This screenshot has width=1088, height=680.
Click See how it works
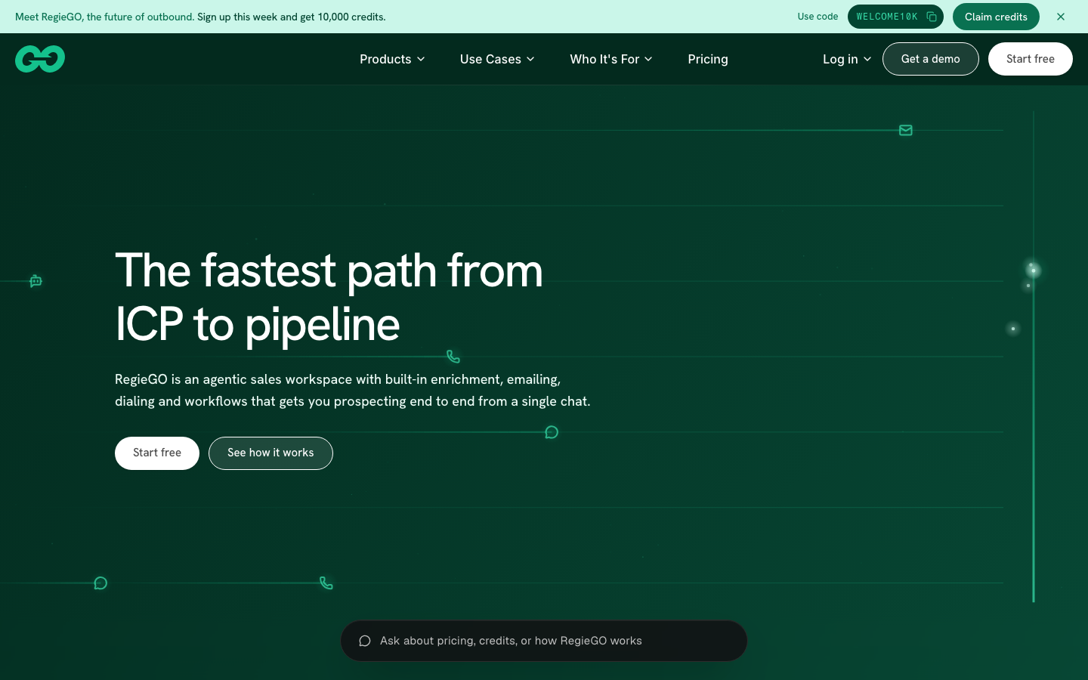click(270, 453)
